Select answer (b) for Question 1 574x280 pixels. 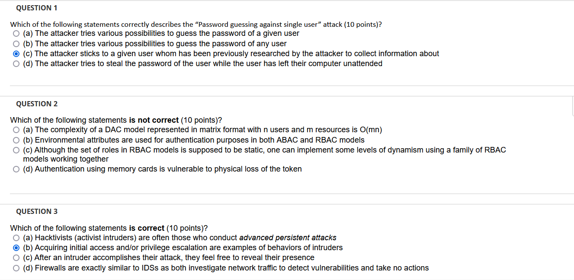pos(16,43)
